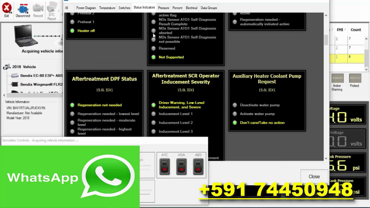This screenshot has width=370, height=208.
Task: Toggle the ABS switch in Simulator Controls
Action: pos(198,166)
